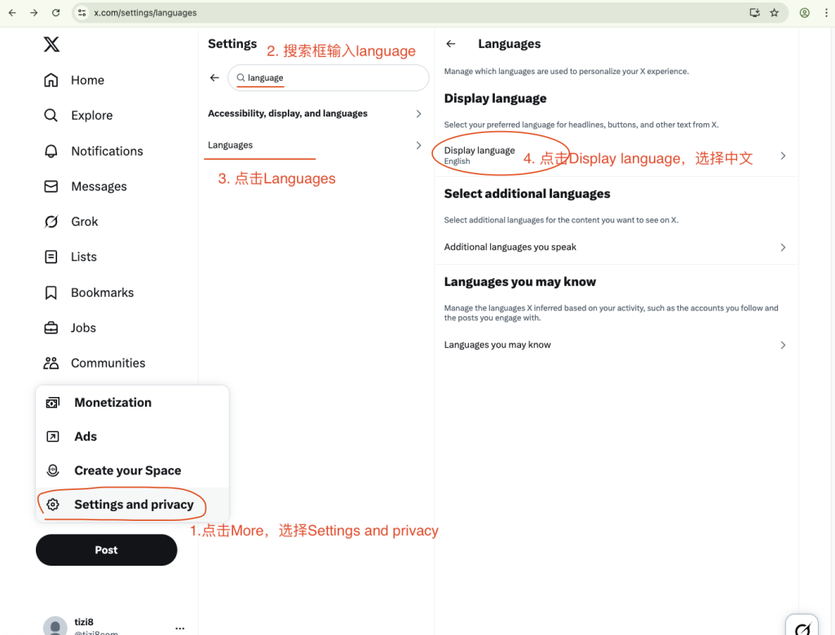Click the Post button
The image size is (835, 635).
tap(107, 550)
